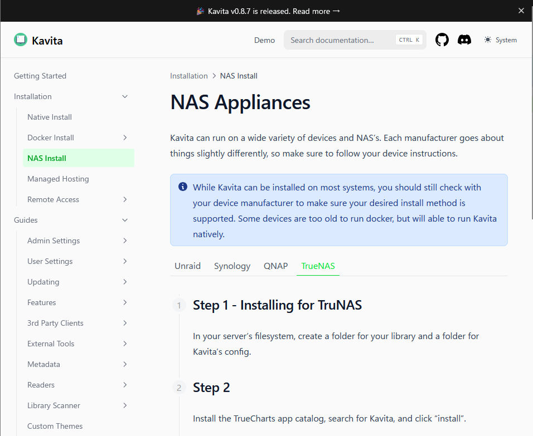Viewport: 533px width, 436px height.
Task: Switch to the QNAP tab
Action: point(275,266)
